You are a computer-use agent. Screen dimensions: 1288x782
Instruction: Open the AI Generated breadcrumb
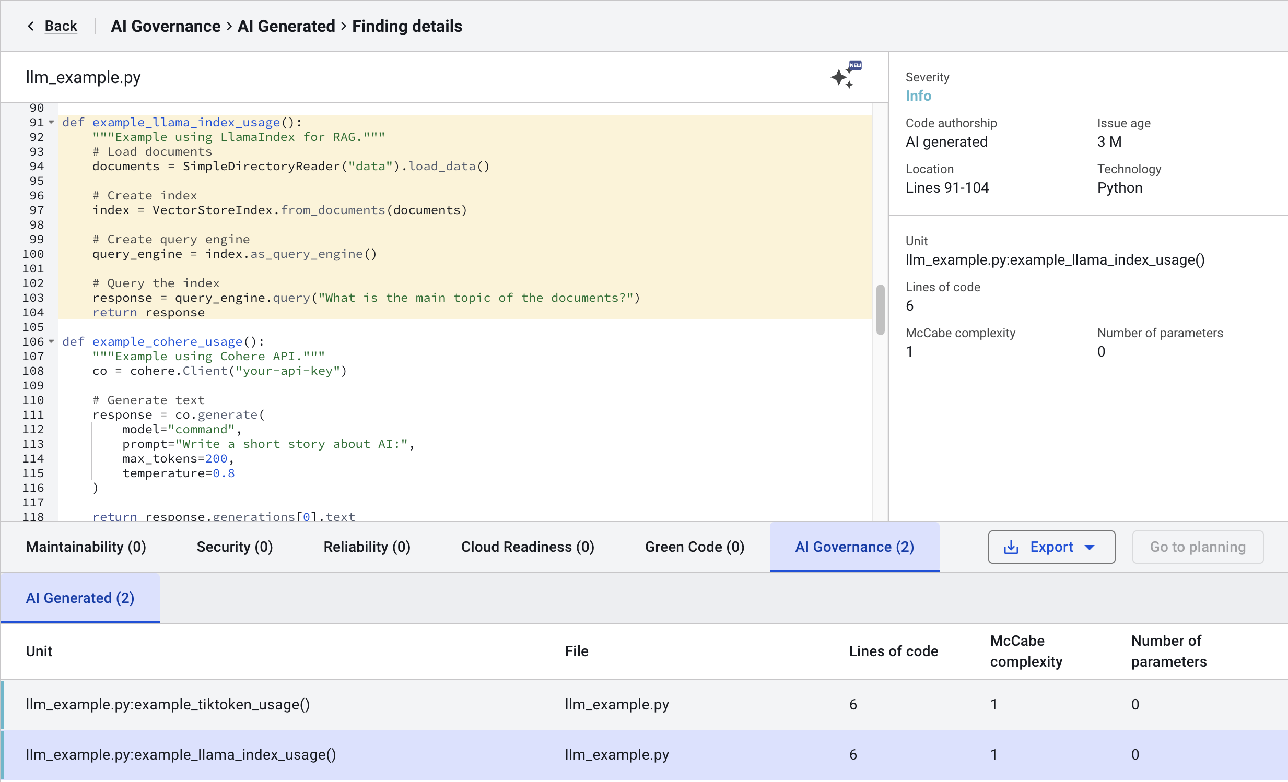point(286,26)
